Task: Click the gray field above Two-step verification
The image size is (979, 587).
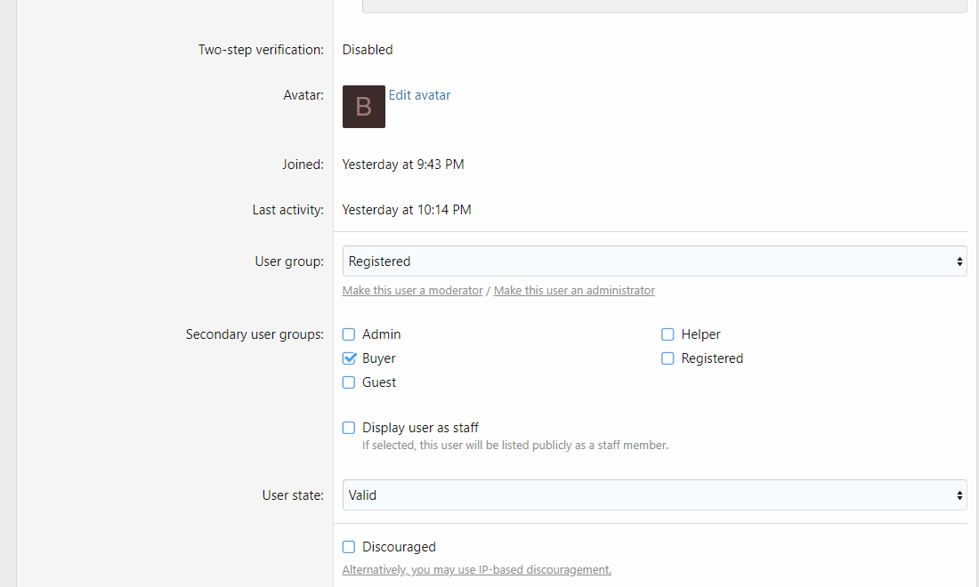Action: click(664, 5)
